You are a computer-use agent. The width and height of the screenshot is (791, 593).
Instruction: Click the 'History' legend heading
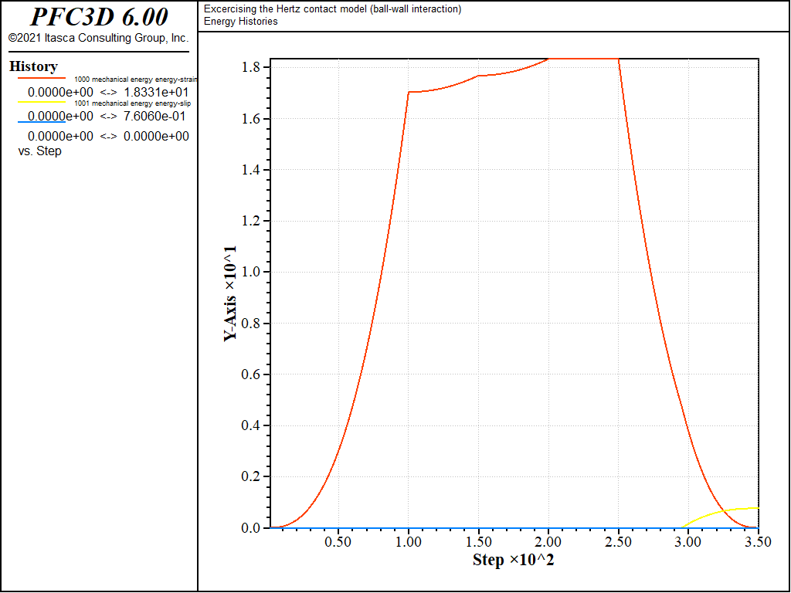click(x=33, y=66)
